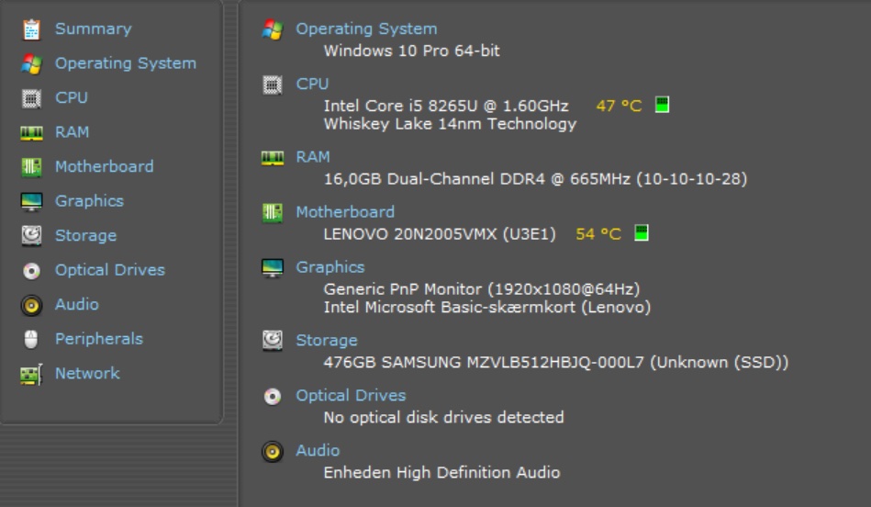Select Graphics in the left navigation
Viewport: 871px width, 507px height.
click(89, 201)
